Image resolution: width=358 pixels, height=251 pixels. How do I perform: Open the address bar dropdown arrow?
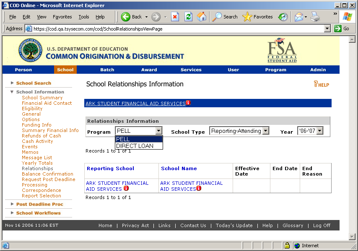327,29
